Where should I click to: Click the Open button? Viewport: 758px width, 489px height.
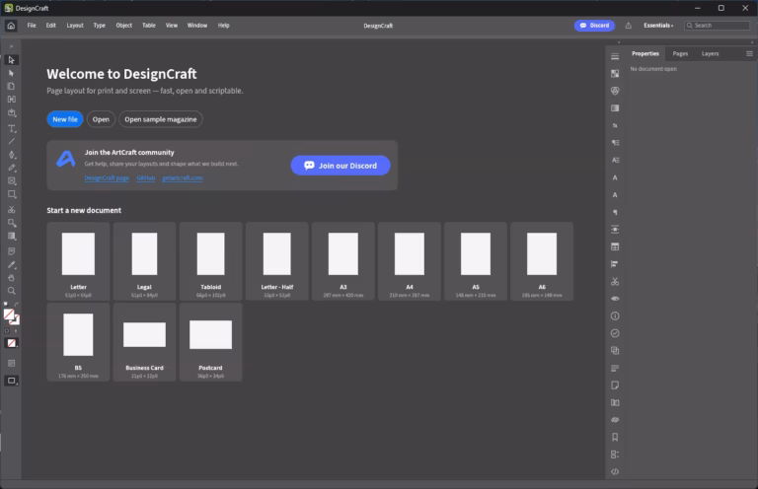101,119
